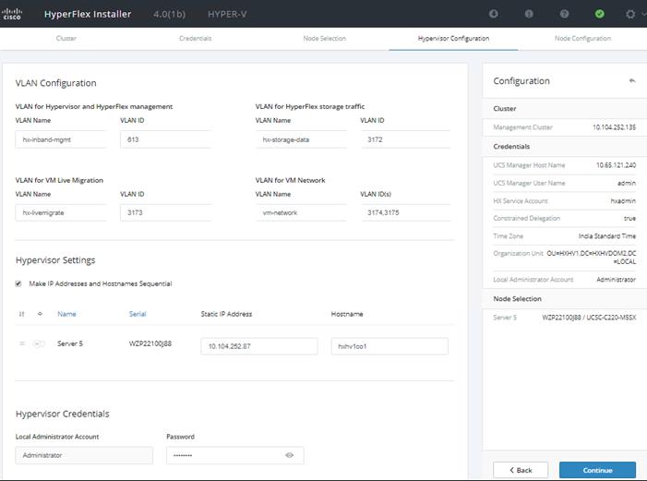Click the hypervisor Password field
The image size is (647, 481).
point(235,455)
